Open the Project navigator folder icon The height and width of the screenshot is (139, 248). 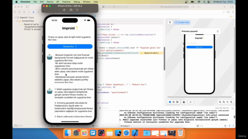pos(15,12)
